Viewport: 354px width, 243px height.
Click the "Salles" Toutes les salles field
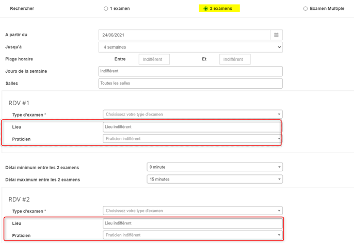[x=190, y=84]
